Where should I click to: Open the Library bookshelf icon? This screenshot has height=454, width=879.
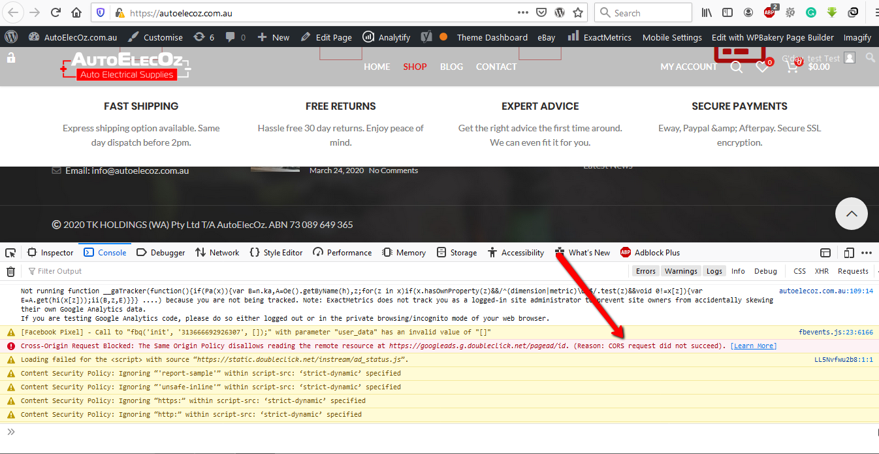[x=707, y=12]
